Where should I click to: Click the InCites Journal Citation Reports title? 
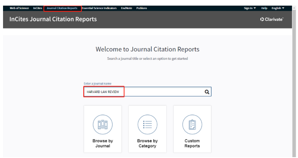(x=53, y=19)
